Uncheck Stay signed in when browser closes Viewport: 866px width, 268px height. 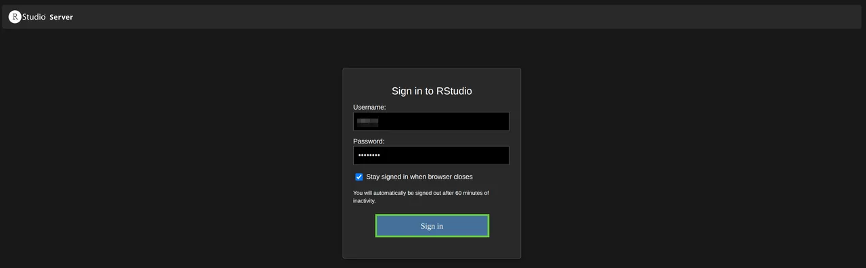coord(359,177)
